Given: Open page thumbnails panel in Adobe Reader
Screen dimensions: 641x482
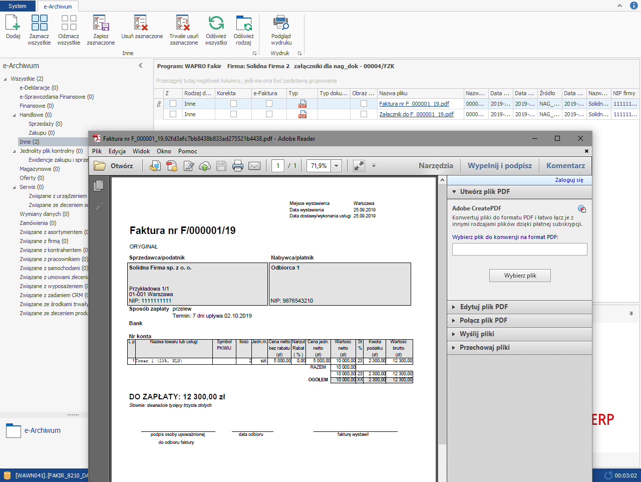Looking at the screenshot, I should 99,185.
